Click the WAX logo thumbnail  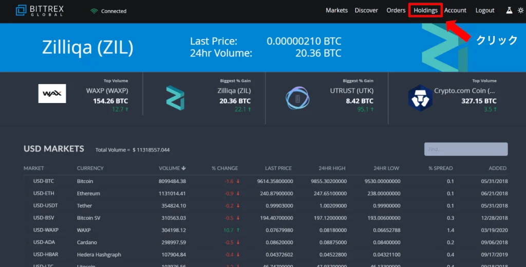(x=52, y=93)
